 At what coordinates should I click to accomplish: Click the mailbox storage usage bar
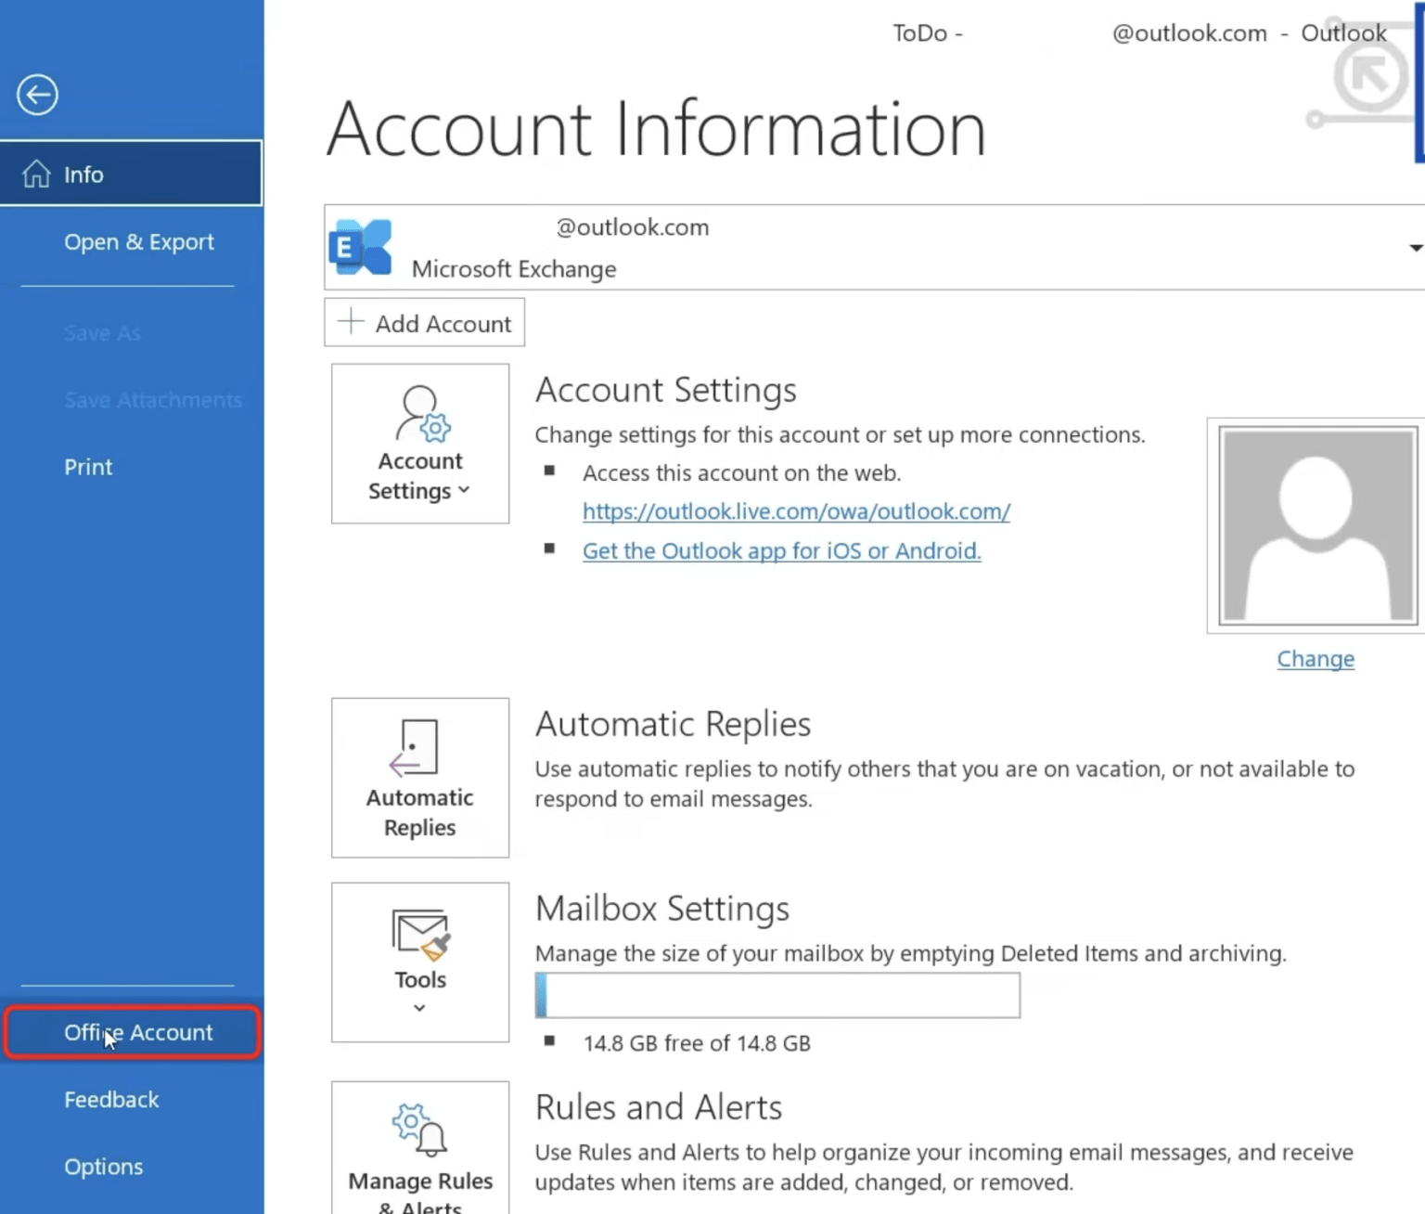[777, 994]
